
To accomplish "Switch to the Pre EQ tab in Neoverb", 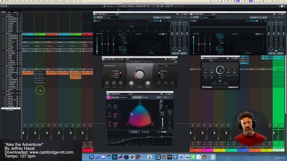I will coord(135,132).
